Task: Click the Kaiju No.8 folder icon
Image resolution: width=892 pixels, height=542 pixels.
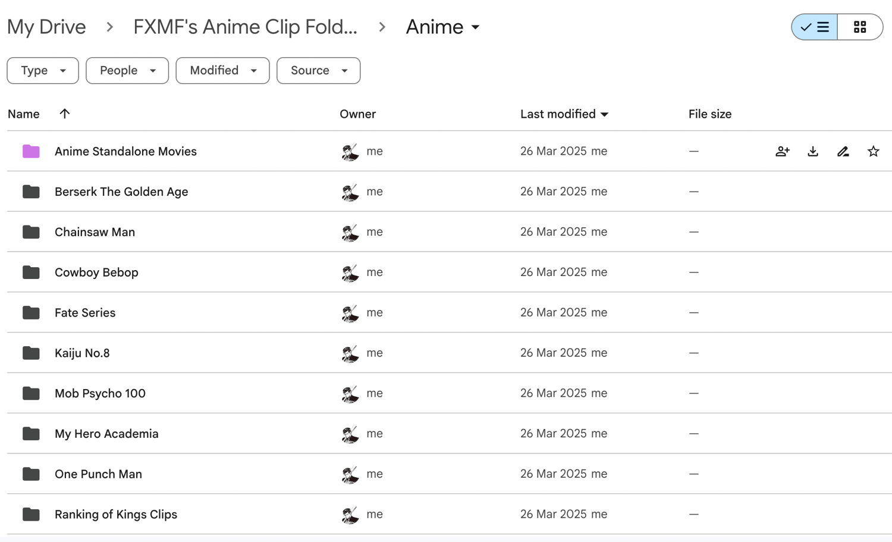Action: [x=31, y=353]
